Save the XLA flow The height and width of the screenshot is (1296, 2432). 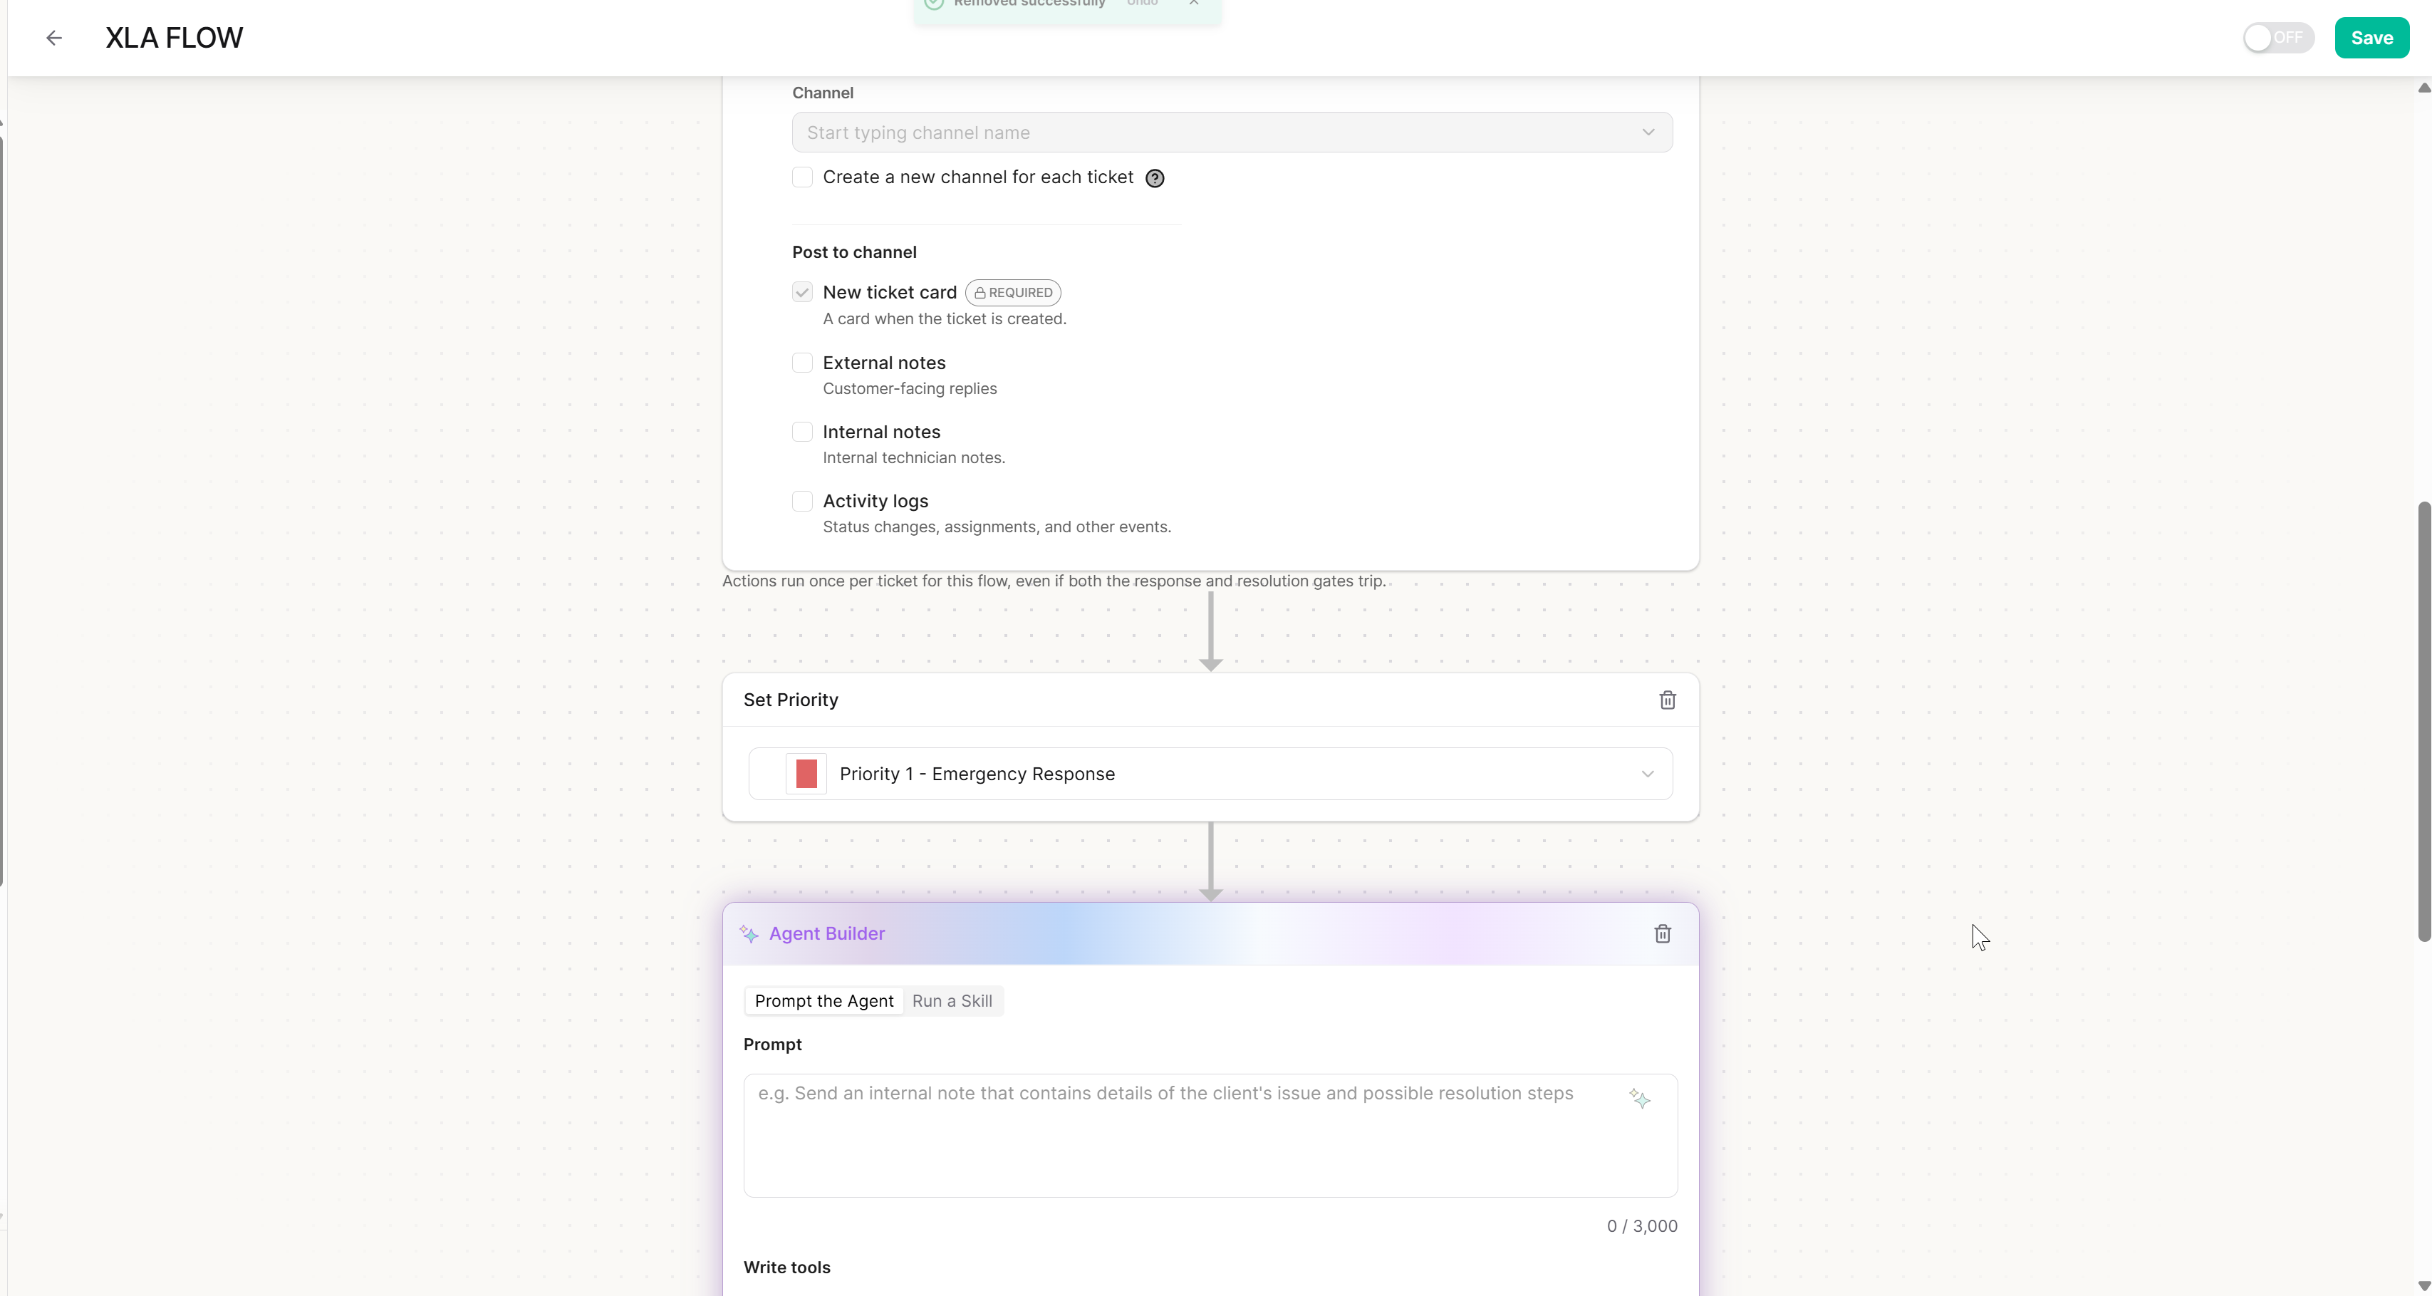pyautogui.click(x=2371, y=38)
